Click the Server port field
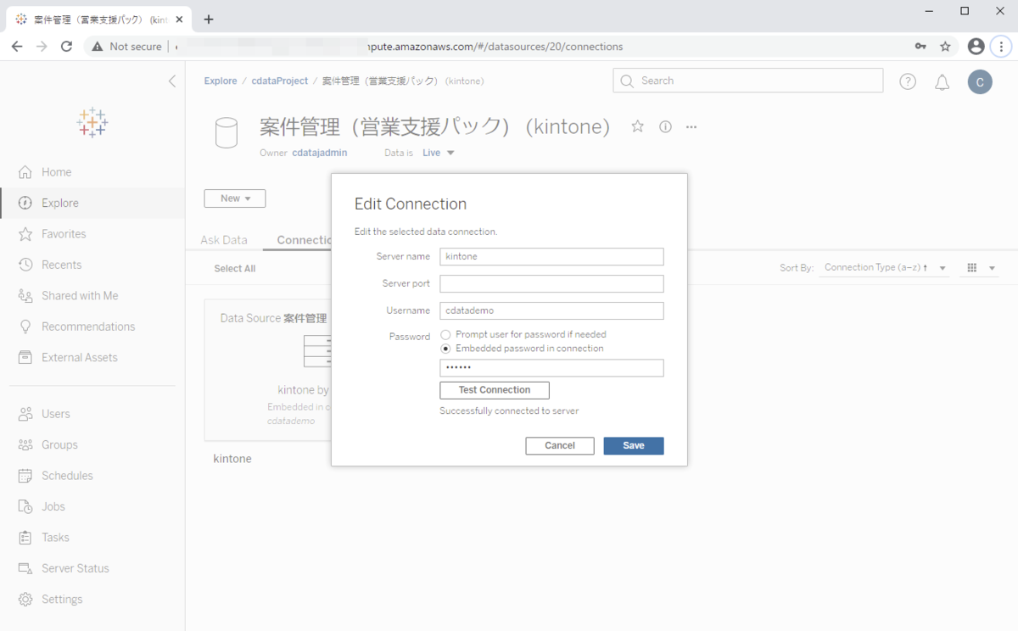 551,283
